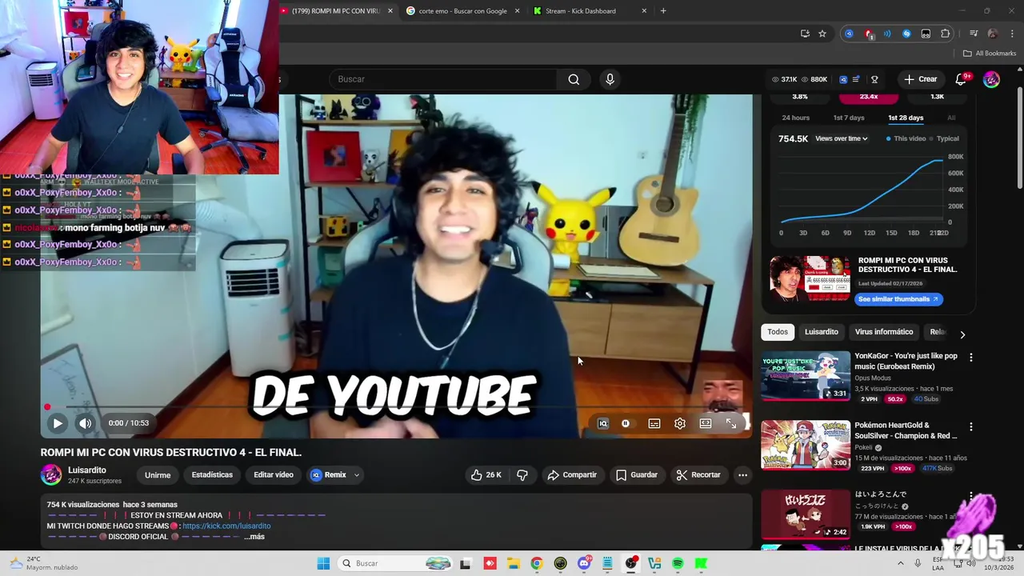Click See similar thumbnails button

[x=898, y=299]
